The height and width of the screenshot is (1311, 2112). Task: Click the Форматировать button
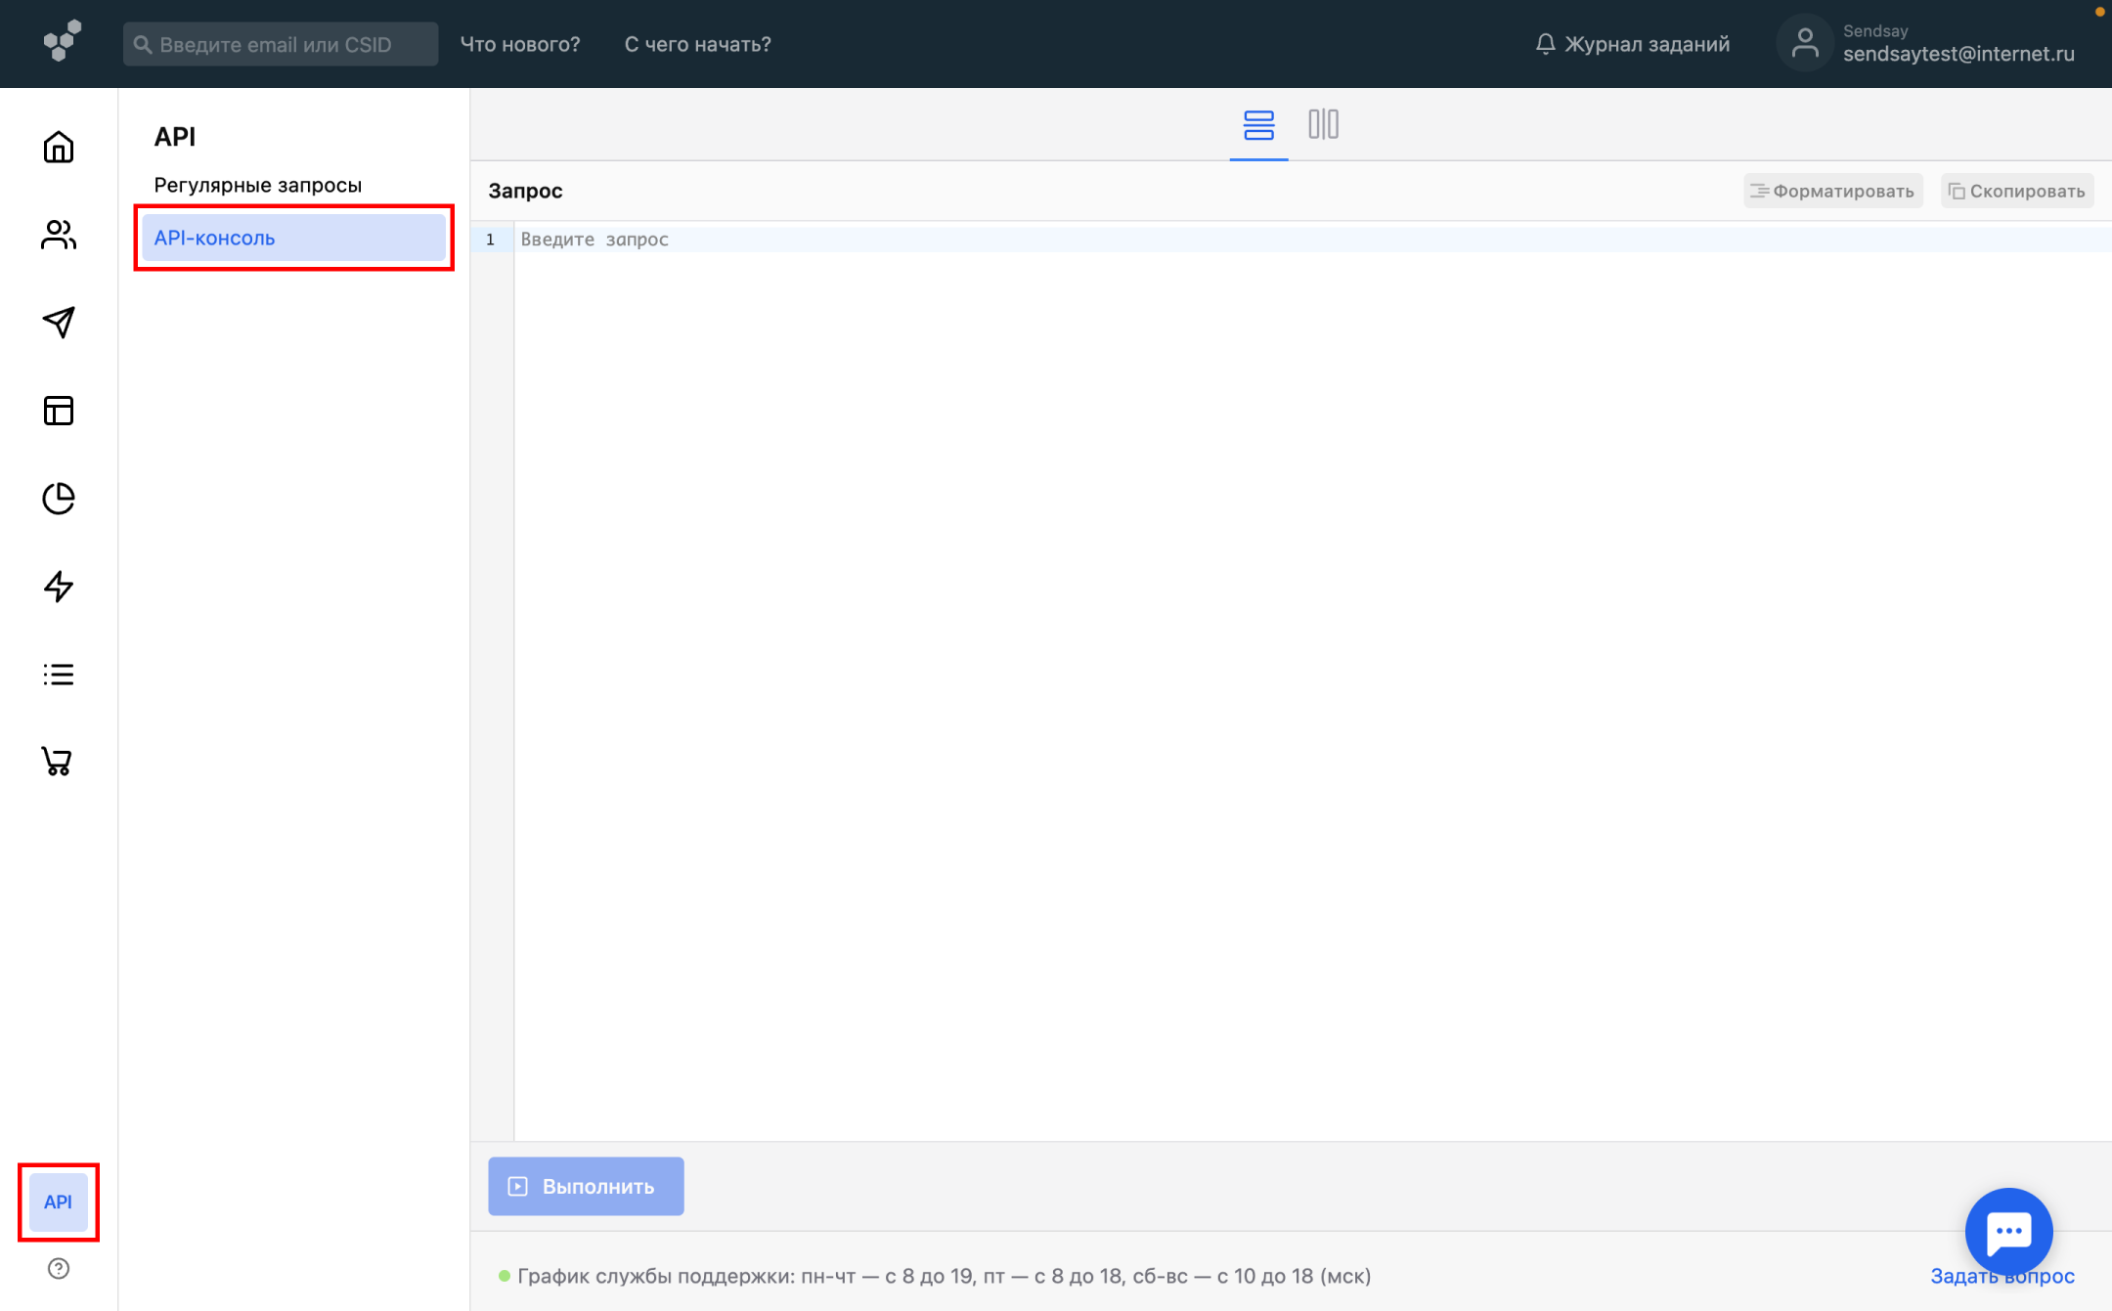pyautogui.click(x=1832, y=192)
